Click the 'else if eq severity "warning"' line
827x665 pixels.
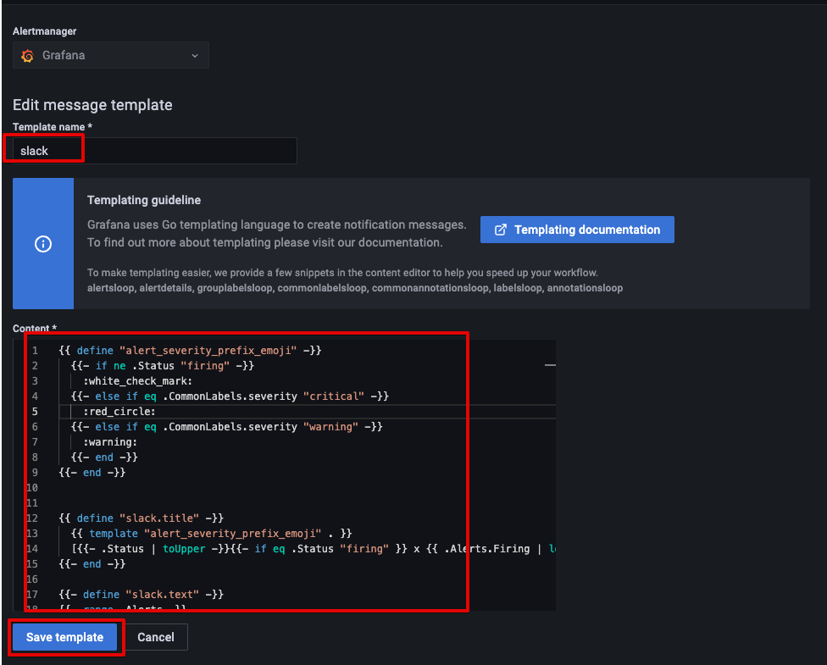click(227, 427)
